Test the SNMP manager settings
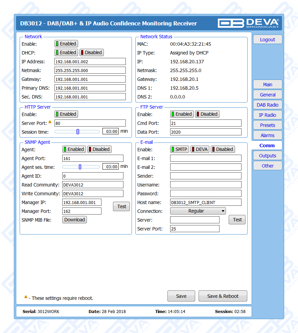Viewport: 298px width, 333px height. (121, 206)
